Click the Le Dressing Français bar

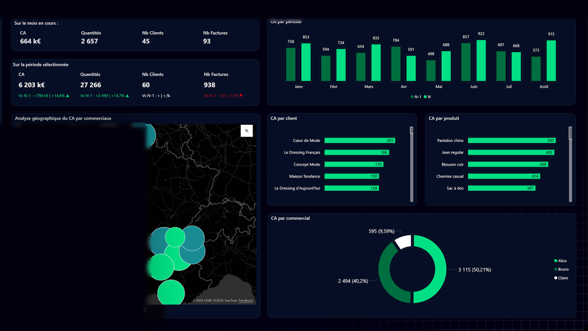(357, 152)
